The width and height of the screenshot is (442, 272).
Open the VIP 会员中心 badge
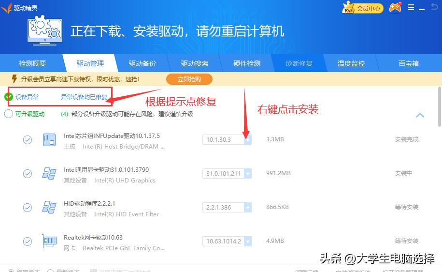[362, 8]
